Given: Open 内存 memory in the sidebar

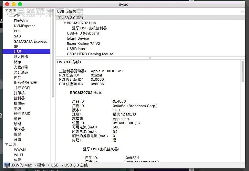Looking at the screenshot, I should pyautogui.click(x=17, y=77).
